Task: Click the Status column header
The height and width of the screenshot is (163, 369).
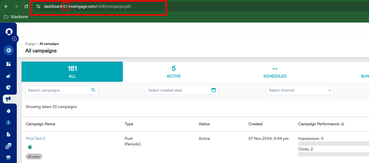Action: pyautogui.click(x=204, y=124)
